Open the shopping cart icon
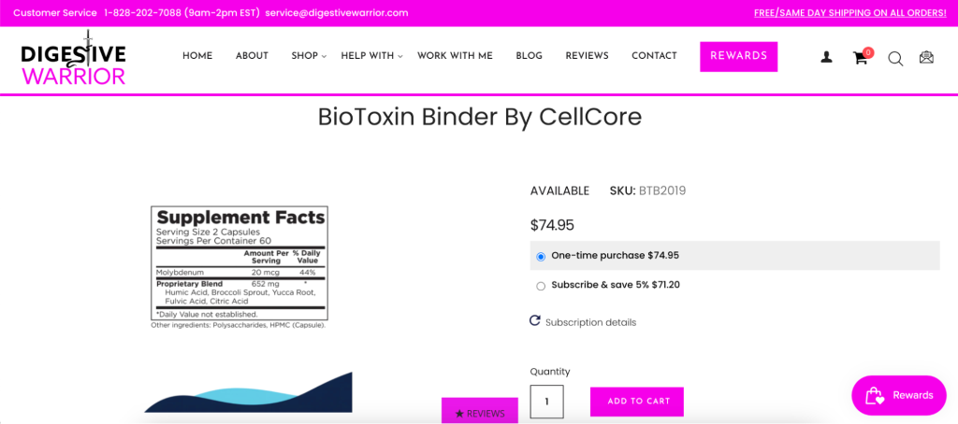The image size is (958, 424). (862, 57)
